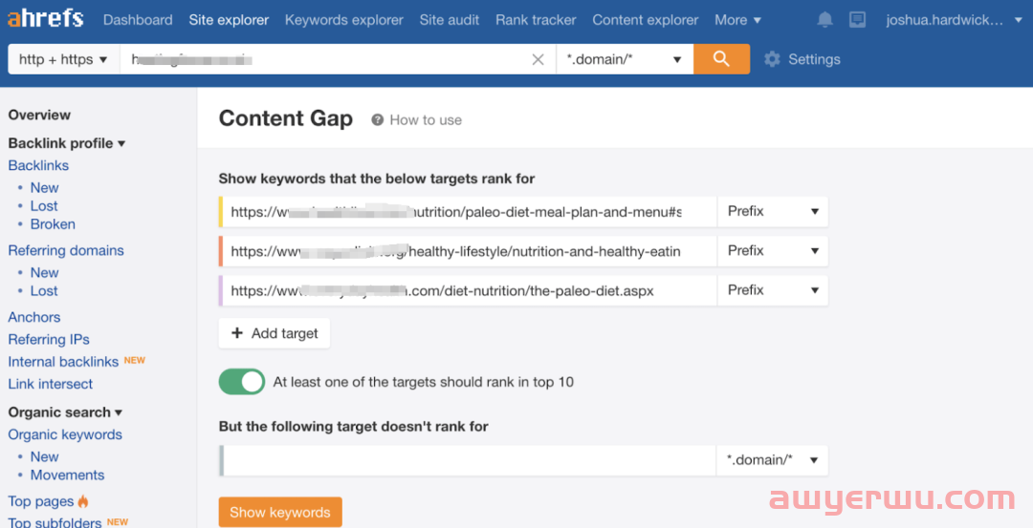Open *.domain/* dropdown for excluded target
Image resolution: width=1033 pixels, height=528 pixels.
772,460
